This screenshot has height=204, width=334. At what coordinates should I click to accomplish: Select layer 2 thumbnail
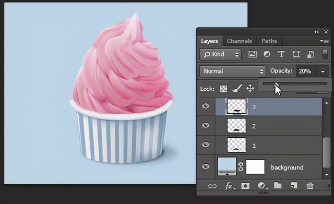236,126
